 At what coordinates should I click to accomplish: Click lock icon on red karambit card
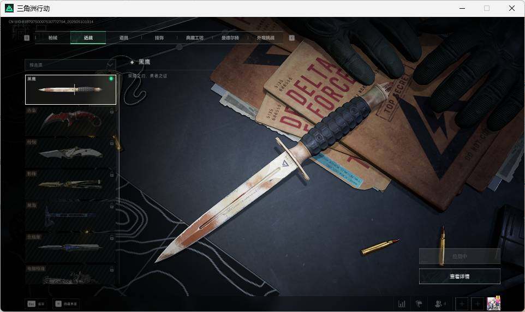112,111
